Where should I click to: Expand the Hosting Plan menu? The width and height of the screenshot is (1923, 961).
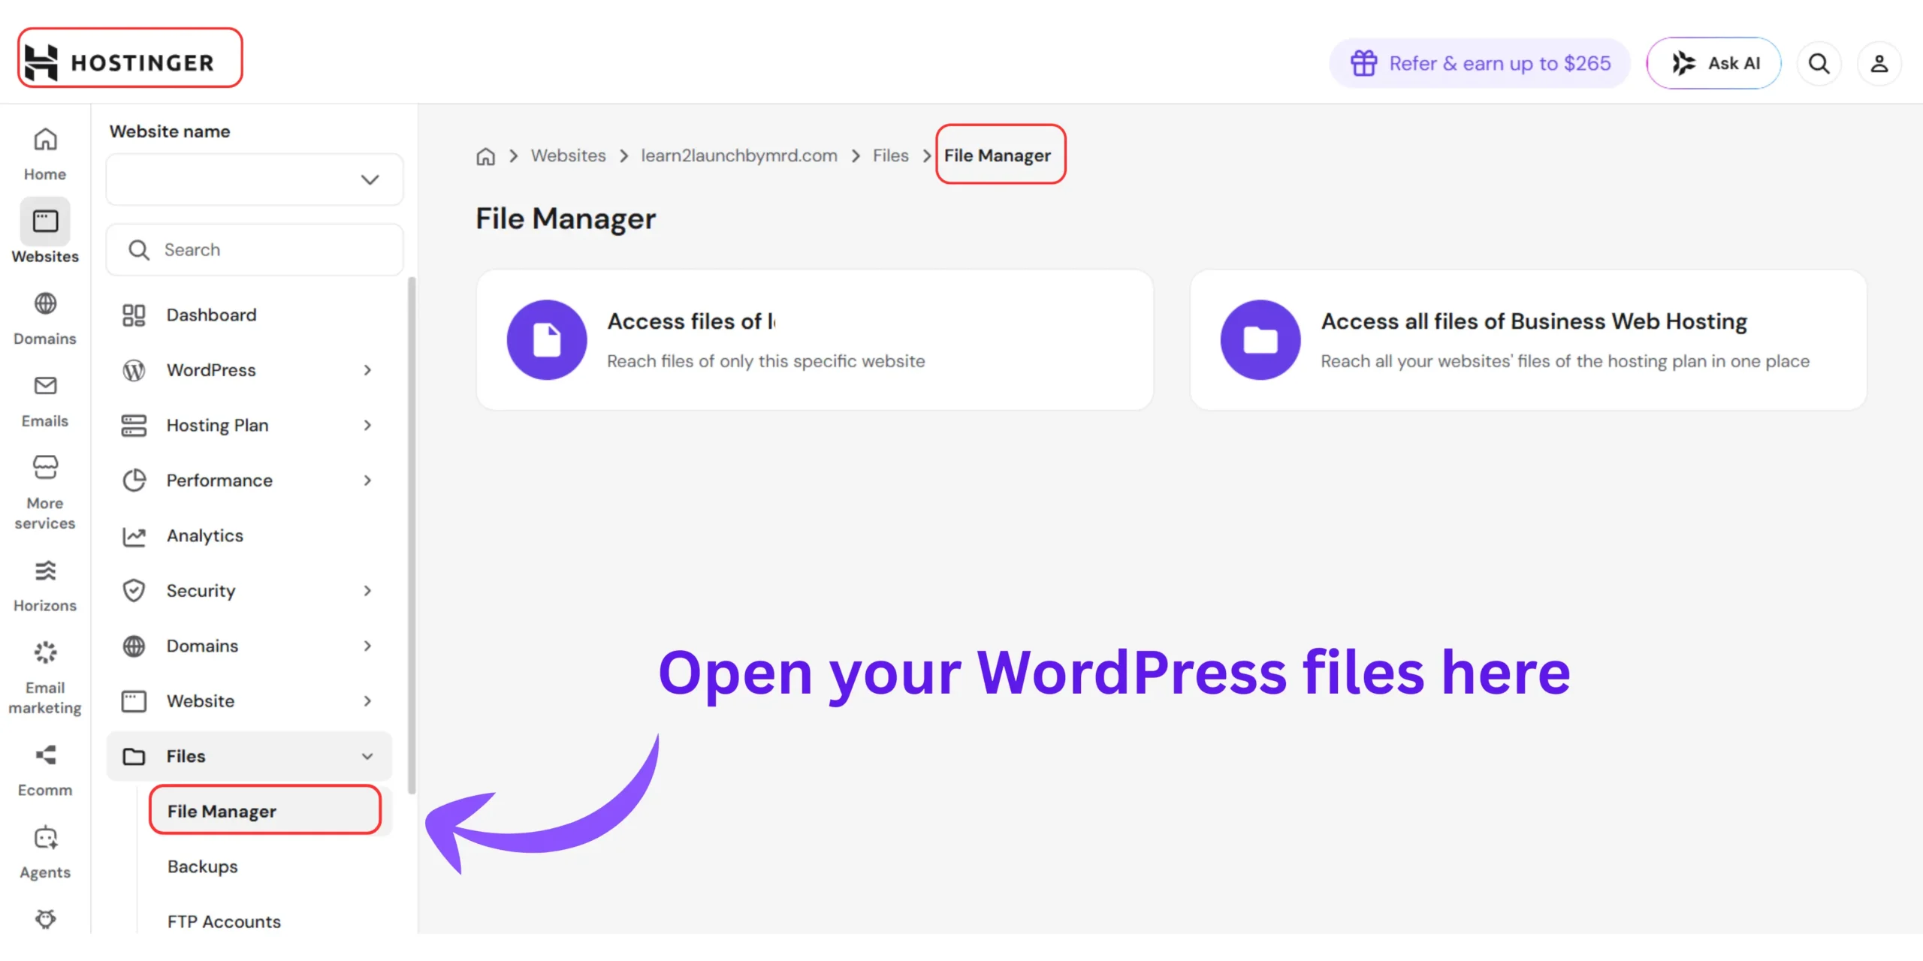[249, 425]
